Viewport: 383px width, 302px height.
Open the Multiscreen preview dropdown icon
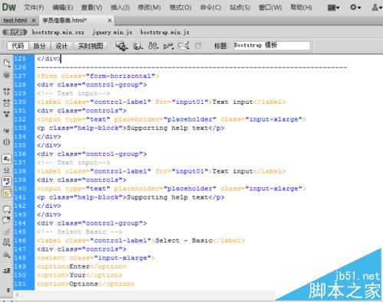[x=122, y=46]
